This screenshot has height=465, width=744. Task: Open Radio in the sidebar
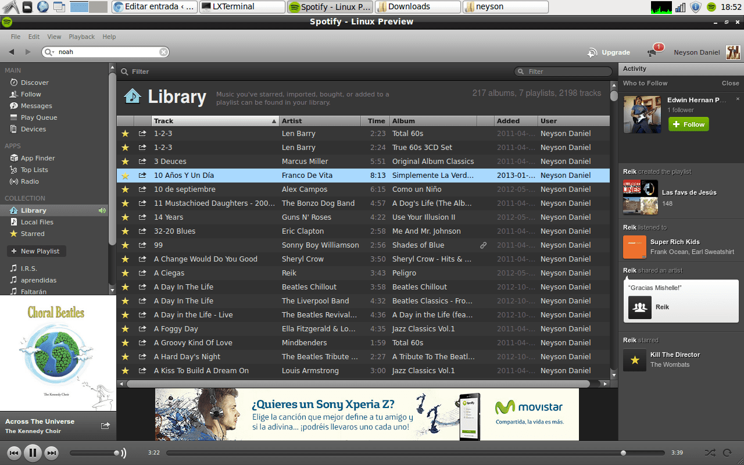click(x=30, y=181)
